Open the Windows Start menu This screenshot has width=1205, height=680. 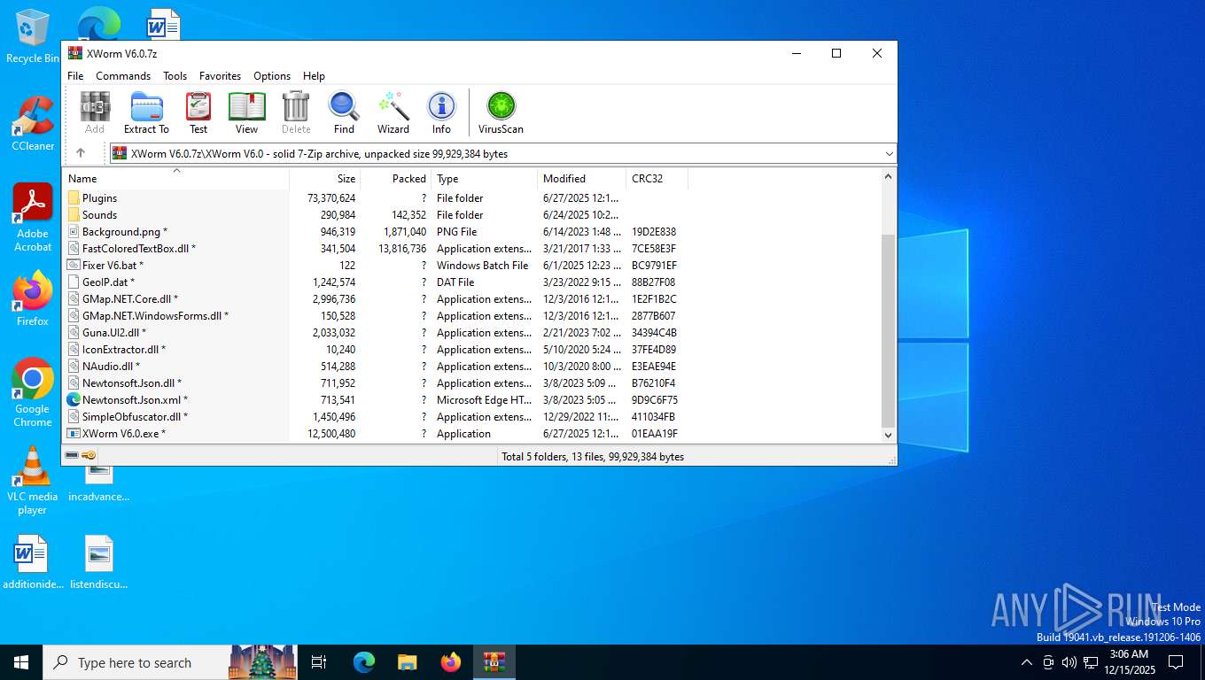[x=21, y=662]
